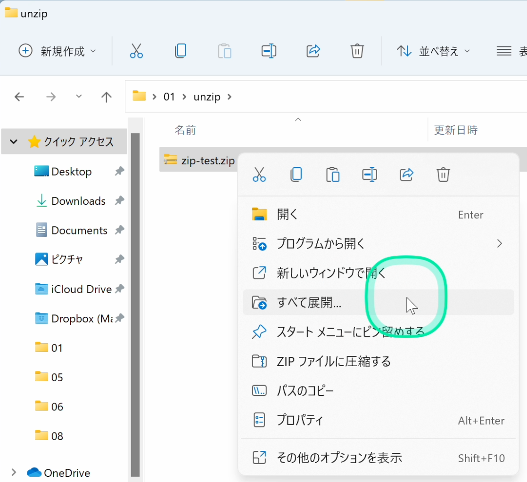Choose プログラムから開く in context menu
527x482 pixels.
(379, 243)
